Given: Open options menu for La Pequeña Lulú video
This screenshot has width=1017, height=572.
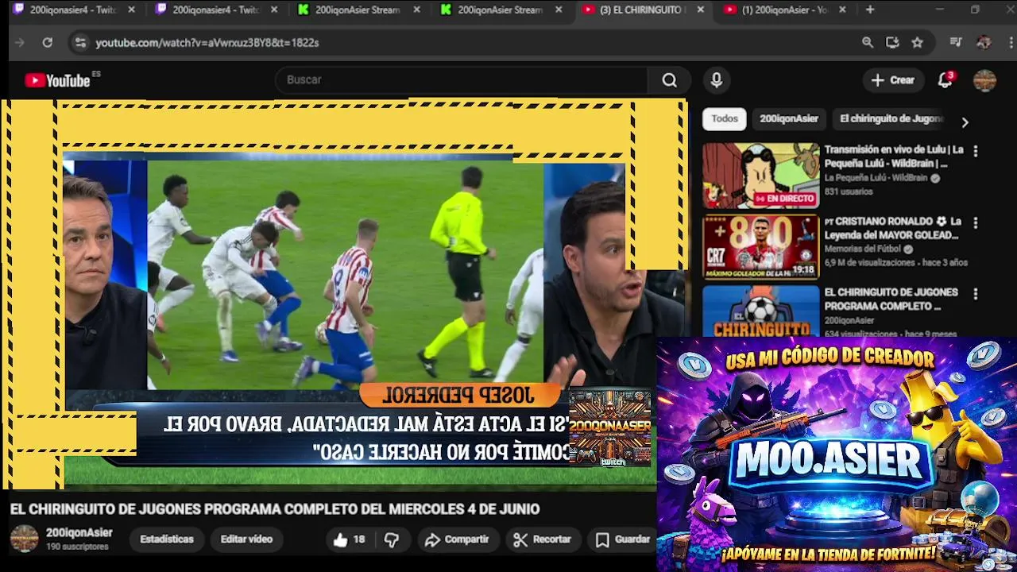Looking at the screenshot, I should (976, 150).
